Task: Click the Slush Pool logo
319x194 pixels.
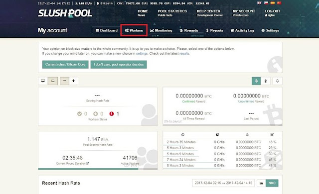Action: 65,13
